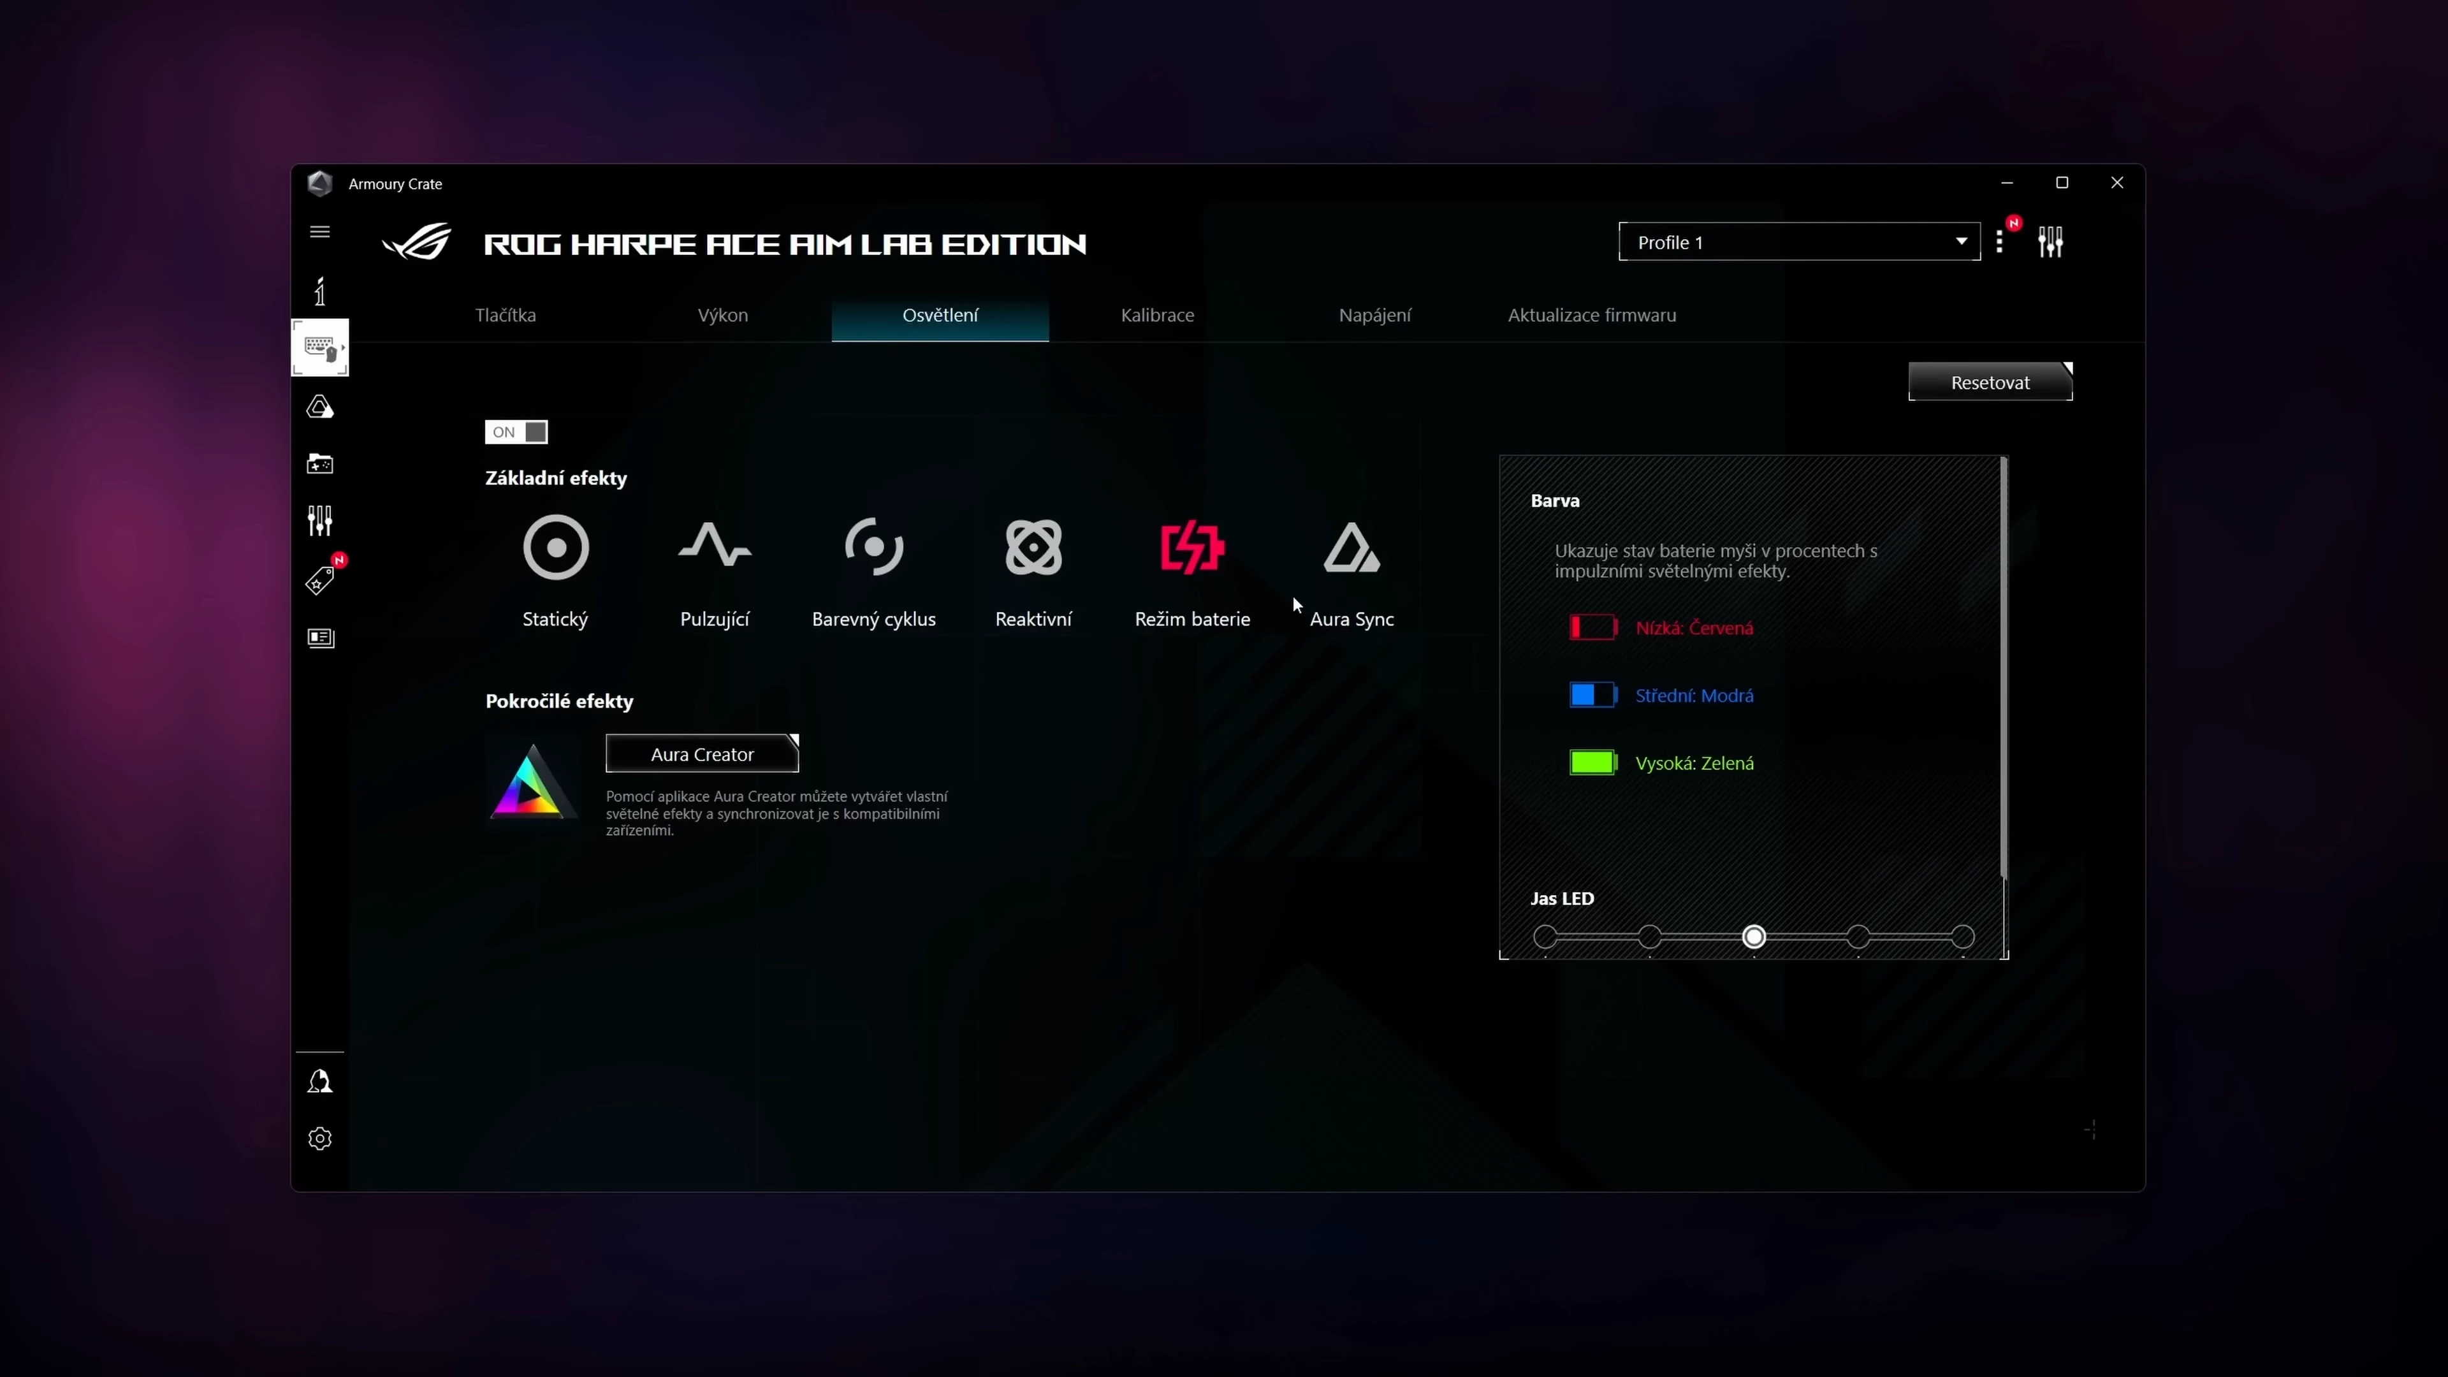Click the Střední: Modrá label
2448x1377 pixels.
click(x=1694, y=696)
